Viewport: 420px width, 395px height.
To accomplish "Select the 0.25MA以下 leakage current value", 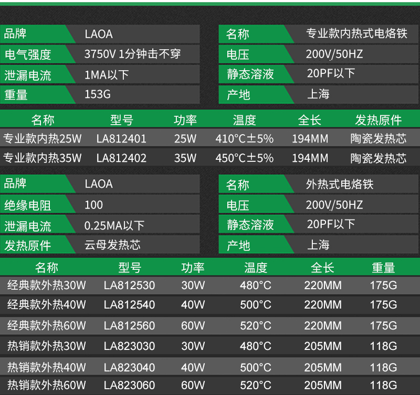I will [114, 226].
